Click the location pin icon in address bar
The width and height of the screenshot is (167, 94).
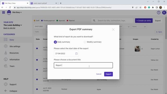pyautogui.click(x=133, y=8)
